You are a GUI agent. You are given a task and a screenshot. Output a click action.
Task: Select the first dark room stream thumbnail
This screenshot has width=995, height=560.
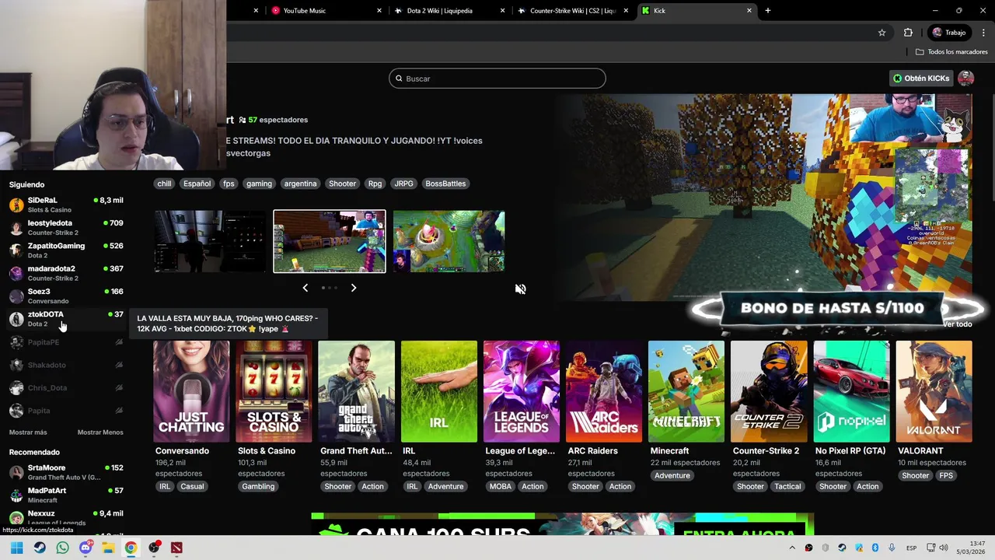(210, 241)
